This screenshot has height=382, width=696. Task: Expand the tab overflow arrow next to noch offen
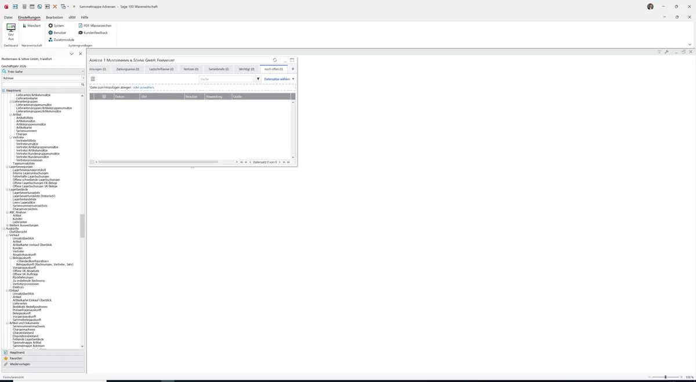tap(293, 69)
